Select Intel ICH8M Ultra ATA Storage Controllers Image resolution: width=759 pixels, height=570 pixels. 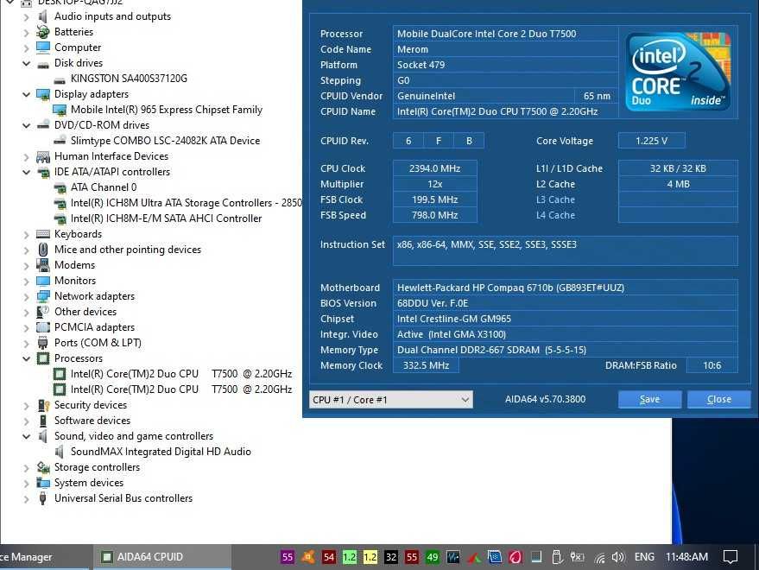(x=187, y=203)
